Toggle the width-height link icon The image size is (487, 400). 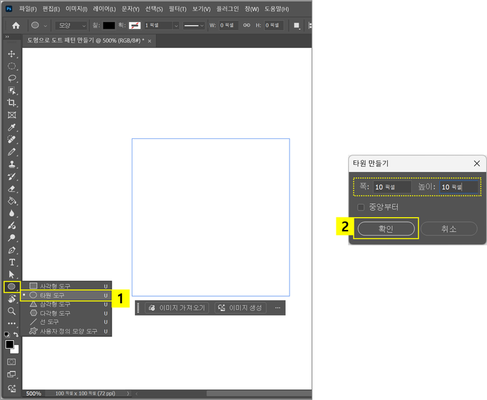[x=247, y=25]
